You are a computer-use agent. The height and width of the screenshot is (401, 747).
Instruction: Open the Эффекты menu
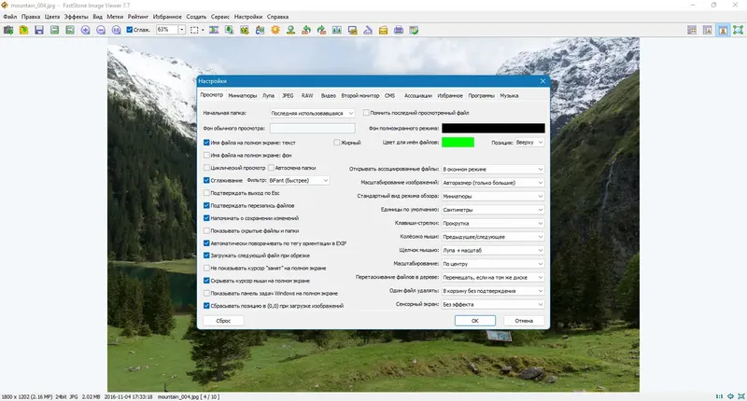coord(77,17)
